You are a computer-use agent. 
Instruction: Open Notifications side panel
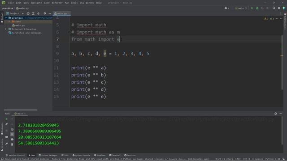pos(285,21)
